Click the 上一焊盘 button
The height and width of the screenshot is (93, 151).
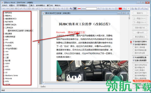(x=140, y=18)
